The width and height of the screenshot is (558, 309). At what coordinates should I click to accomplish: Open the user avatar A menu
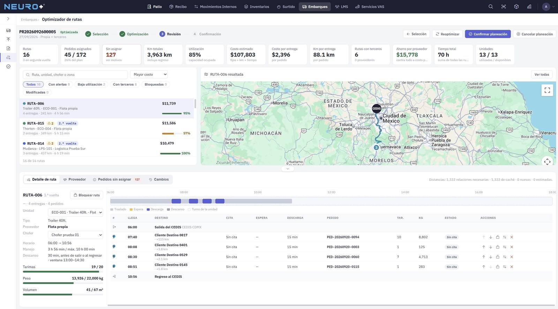(x=548, y=7)
